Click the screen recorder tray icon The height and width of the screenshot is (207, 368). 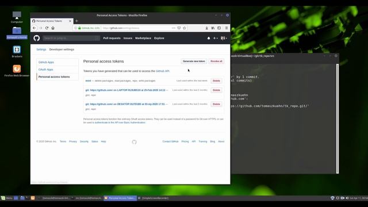coord(343,198)
